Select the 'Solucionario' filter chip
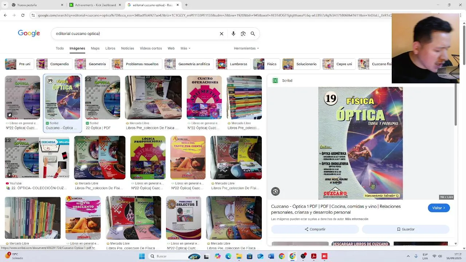 click(x=301, y=64)
